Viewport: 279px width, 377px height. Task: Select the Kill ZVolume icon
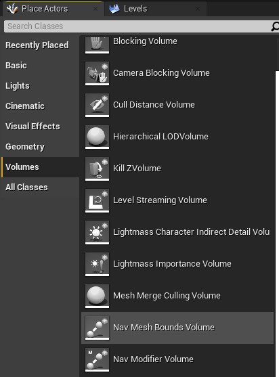point(97,169)
